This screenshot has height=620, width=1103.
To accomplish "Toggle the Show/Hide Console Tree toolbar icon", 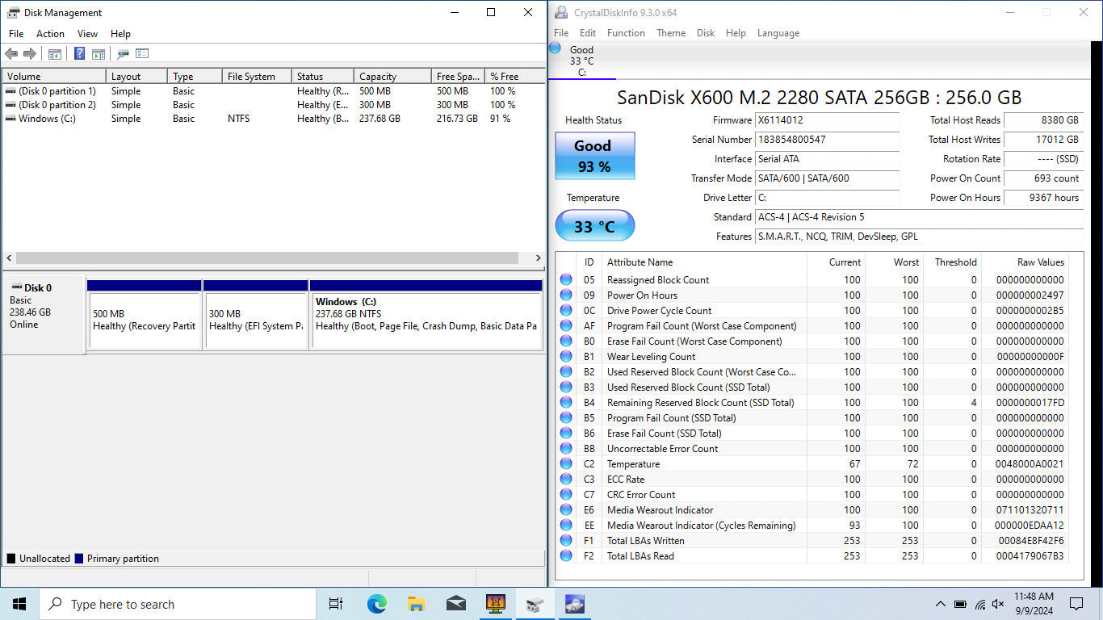I will [55, 54].
